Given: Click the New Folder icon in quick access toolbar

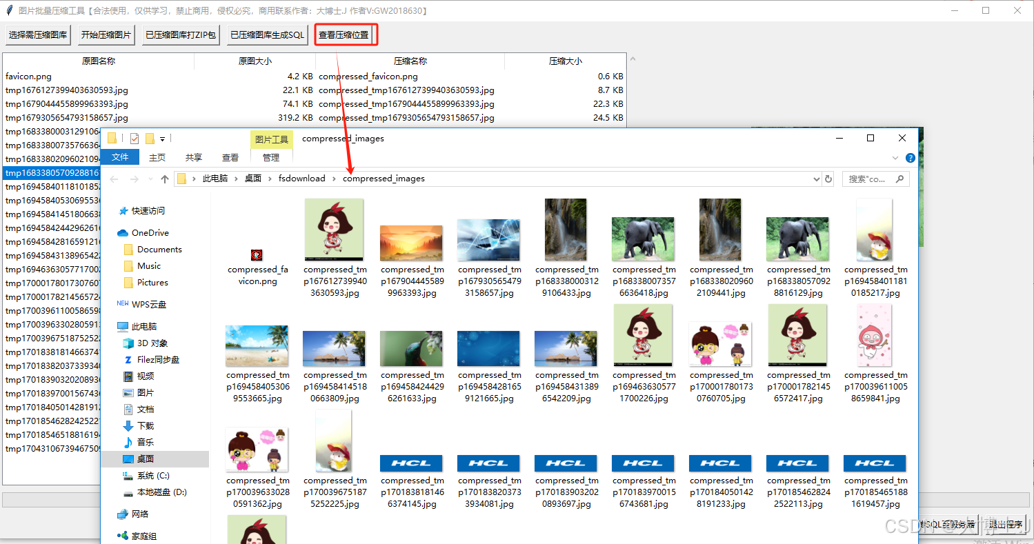Looking at the screenshot, I should tap(150, 139).
